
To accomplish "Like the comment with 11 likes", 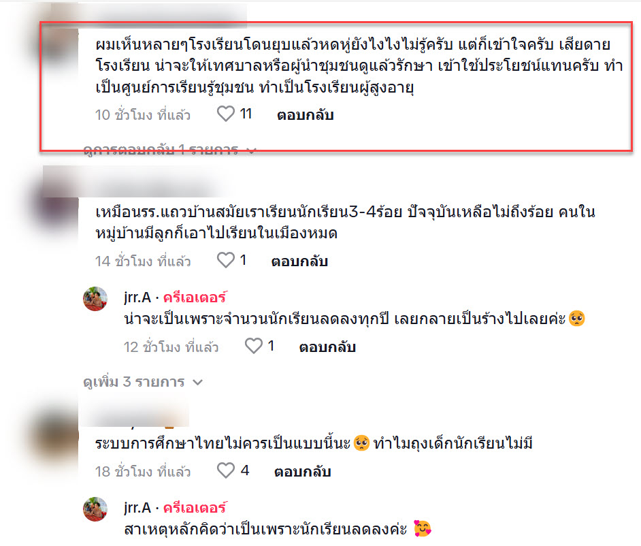I will point(226,114).
